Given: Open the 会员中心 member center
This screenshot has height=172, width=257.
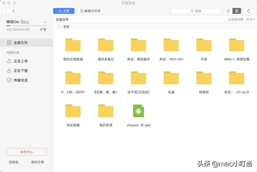Looking at the screenshot, I should 27,152.
